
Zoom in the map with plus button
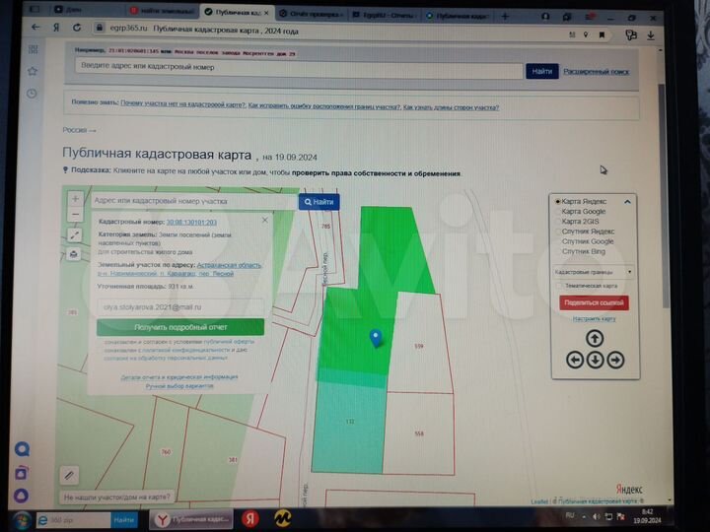point(75,199)
